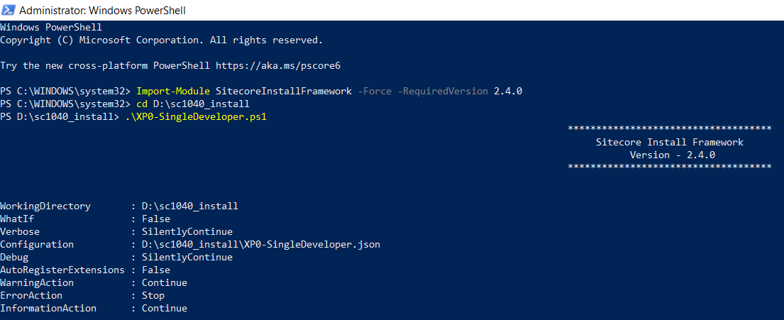Click the InformationAction label

(48, 308)
